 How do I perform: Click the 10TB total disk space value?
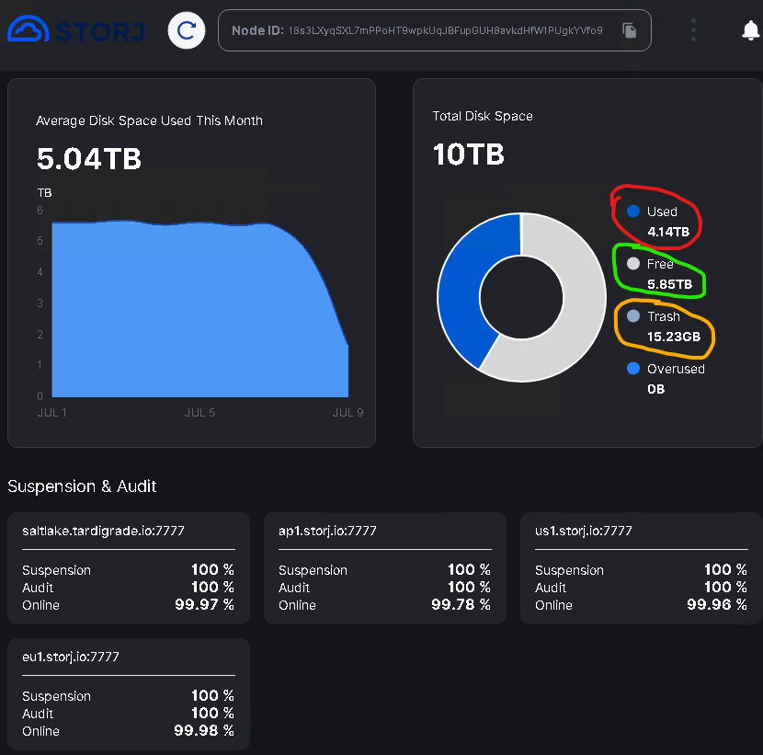pyautogui.click(x=469, y=154)
